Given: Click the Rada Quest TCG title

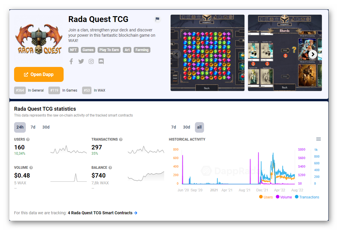Looking at the screenshot, I should click(x=98, y=19).
